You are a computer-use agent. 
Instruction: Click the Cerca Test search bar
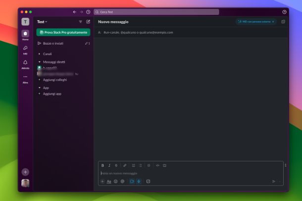tap(156, 12)
